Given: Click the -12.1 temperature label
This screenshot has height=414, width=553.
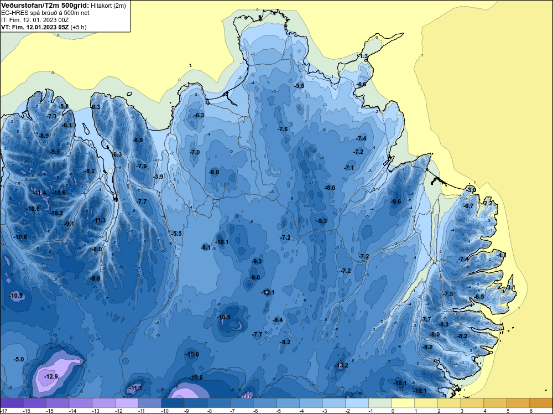Looking at the screenshot, I should (x=268, y=292).
